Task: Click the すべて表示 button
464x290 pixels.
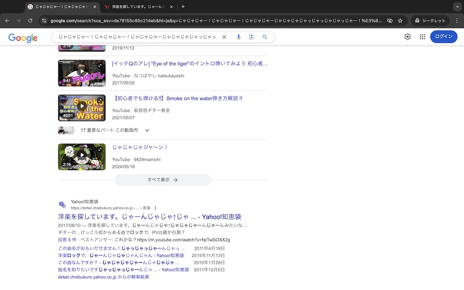Action: pos(163,180)
